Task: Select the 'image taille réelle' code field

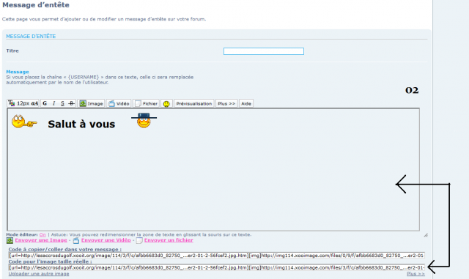Action: coord(217,267)
